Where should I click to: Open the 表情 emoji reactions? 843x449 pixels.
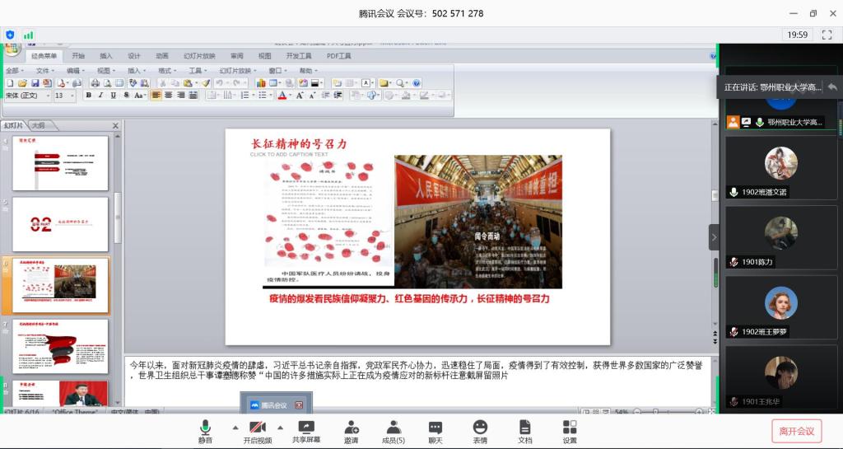[x=480, y=431]
